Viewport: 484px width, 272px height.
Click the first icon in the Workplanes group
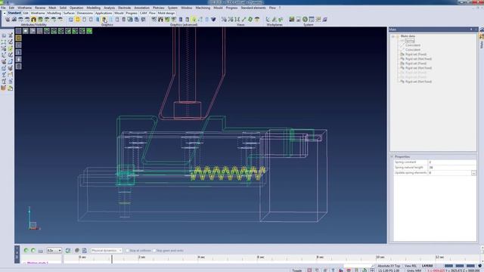[x=268, y=20]
